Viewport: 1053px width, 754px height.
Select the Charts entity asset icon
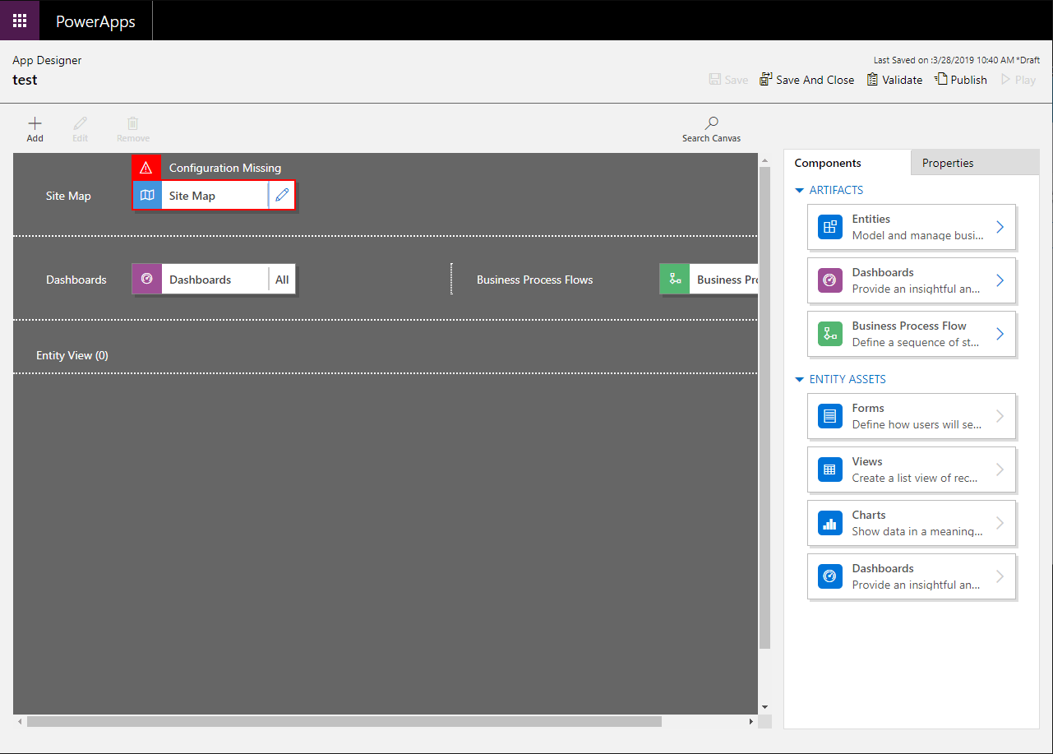point(830,523)
